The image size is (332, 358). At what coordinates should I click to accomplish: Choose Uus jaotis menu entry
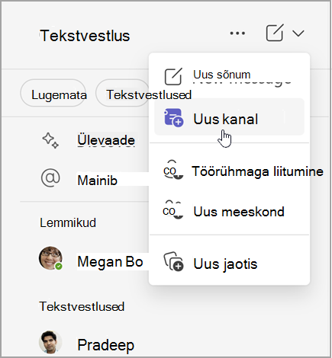pos(229,264)
